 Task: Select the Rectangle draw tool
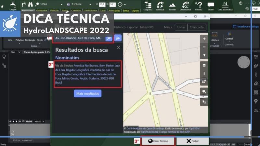(30, 40)
